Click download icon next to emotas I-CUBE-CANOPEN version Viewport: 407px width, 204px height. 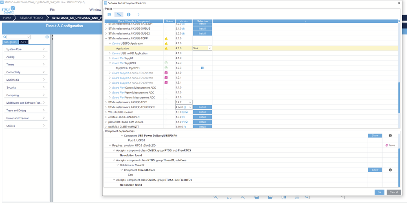(x=183, y=117)
